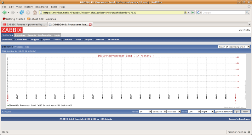Expand the URL history dropdown arrow

point(188,13)
